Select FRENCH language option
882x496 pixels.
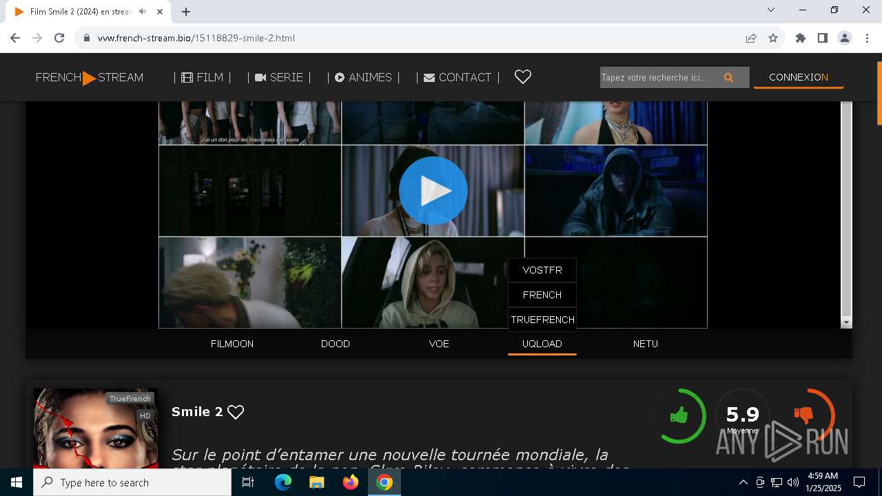tap(542, 295)
